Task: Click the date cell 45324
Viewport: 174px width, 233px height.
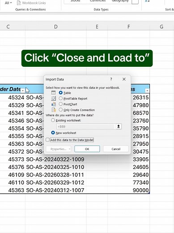Action: pyautogui.click(x=13, y=98)
